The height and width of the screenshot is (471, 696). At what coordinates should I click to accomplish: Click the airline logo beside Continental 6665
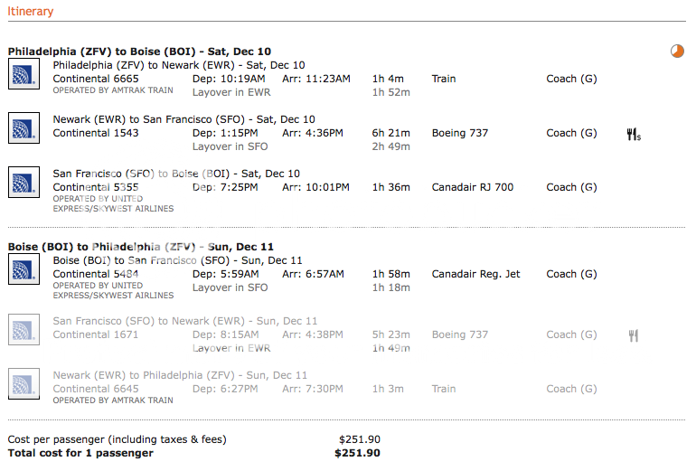click(x=24, y=74)
